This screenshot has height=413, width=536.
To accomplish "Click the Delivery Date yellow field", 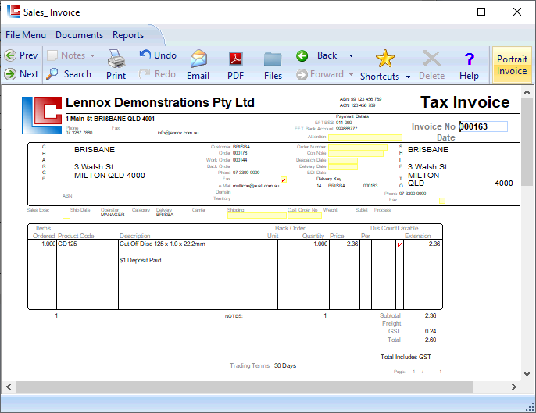I will point(343,167).
